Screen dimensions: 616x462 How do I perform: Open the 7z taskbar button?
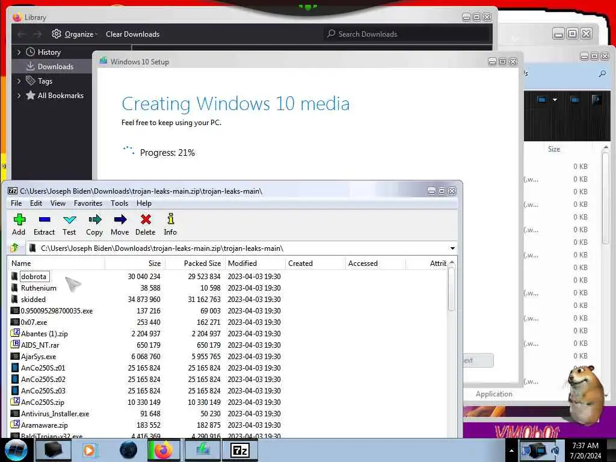(240, 450)
